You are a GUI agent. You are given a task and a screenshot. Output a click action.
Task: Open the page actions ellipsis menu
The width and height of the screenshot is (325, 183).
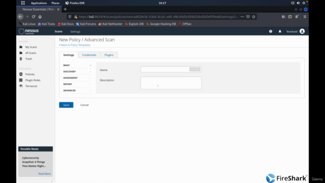pyautogui.click(x=242, y=17)
